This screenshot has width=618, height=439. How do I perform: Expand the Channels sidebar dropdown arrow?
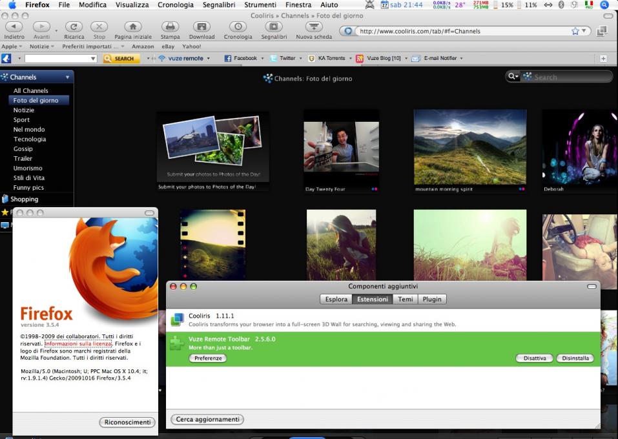[67, 77]
